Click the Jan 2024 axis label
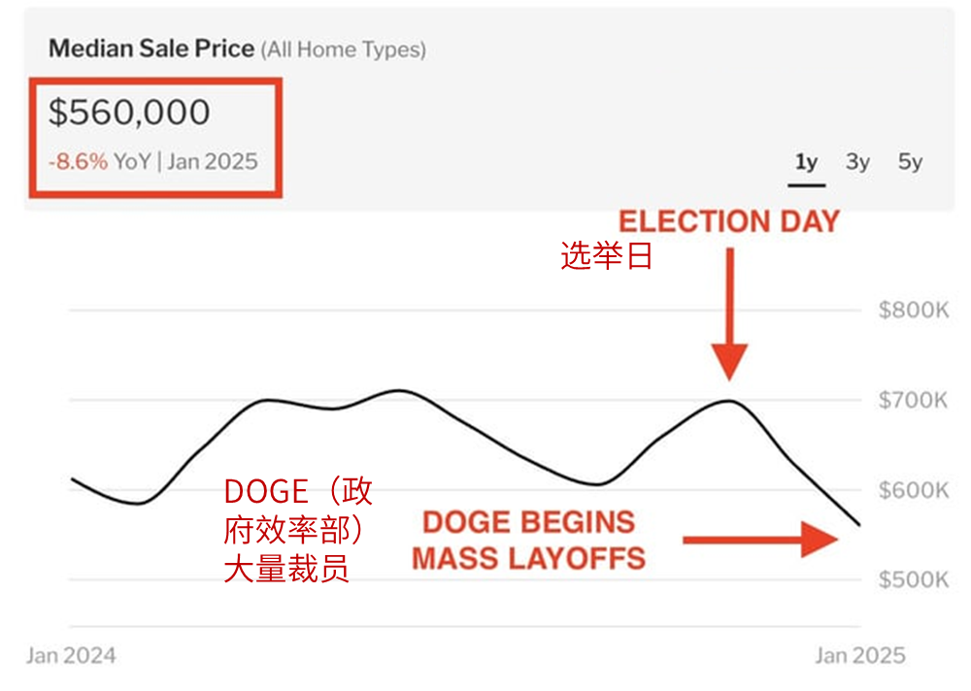This screenshot has width=971, height=691. [71, 656]
